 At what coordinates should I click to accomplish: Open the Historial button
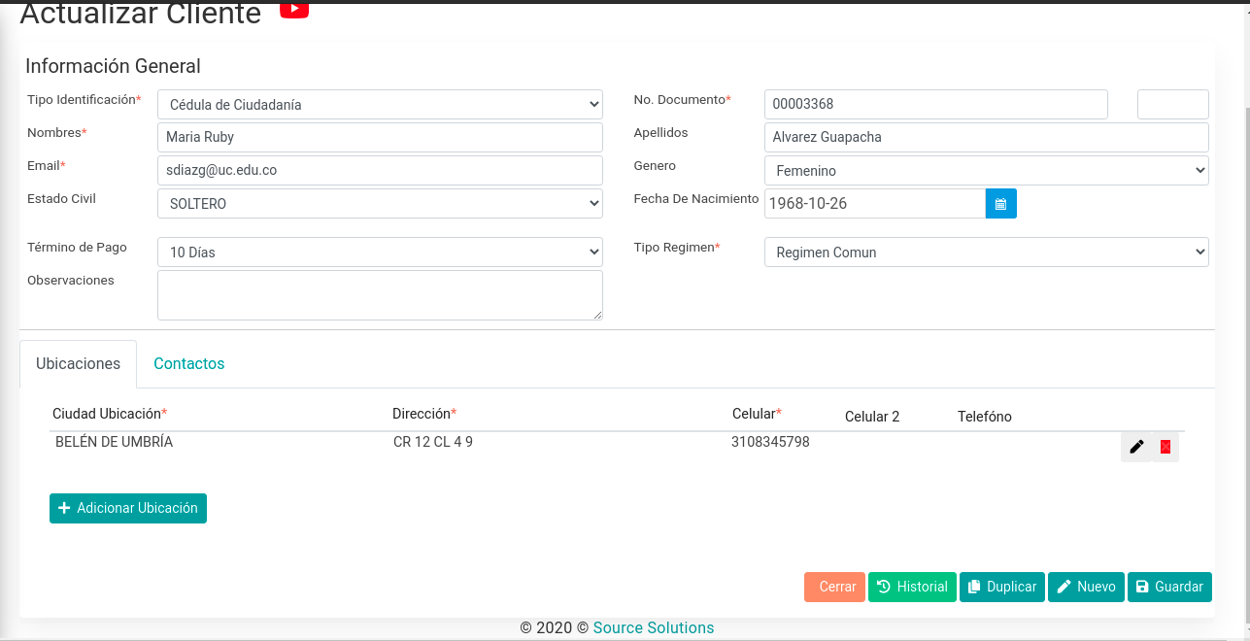[x=912, y=587]
